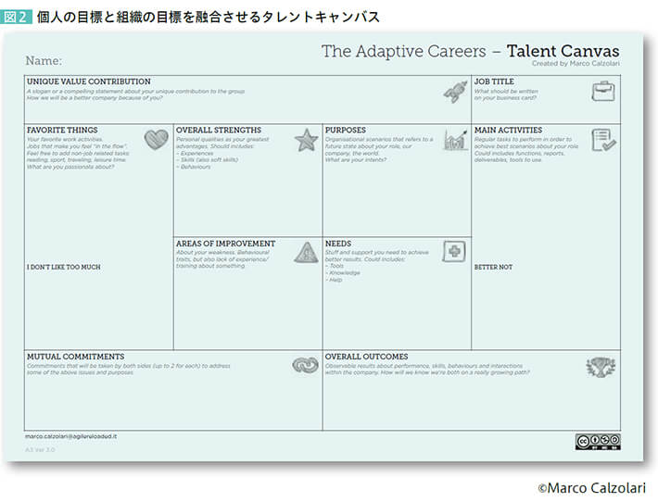Viewport: 658px width, 502px height.
Task: Click 'What are your intents?' line in Purposes
Action: click(x=356, y=160)
